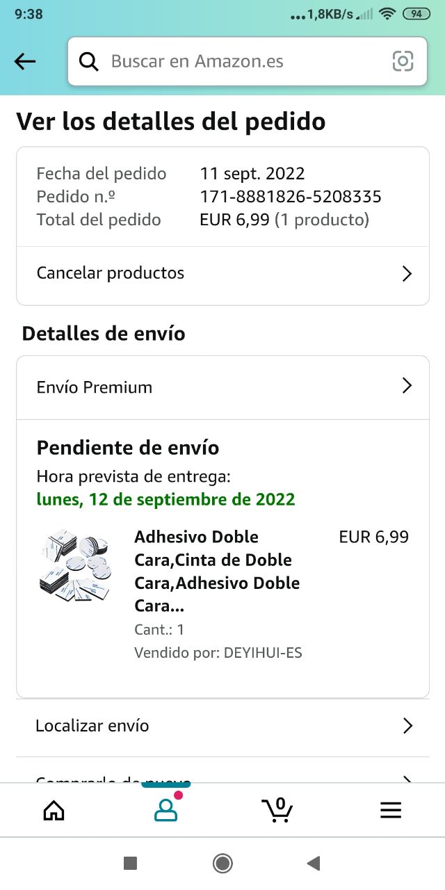Expand the Envío Premium chevron
Screen dimensions: 445x890
[407, 387]
